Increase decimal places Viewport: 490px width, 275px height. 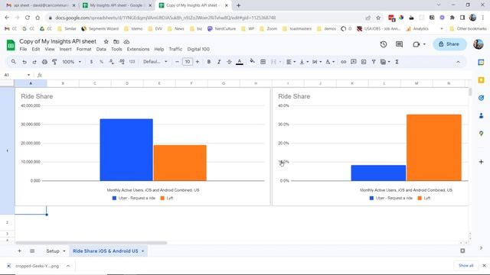122,62
